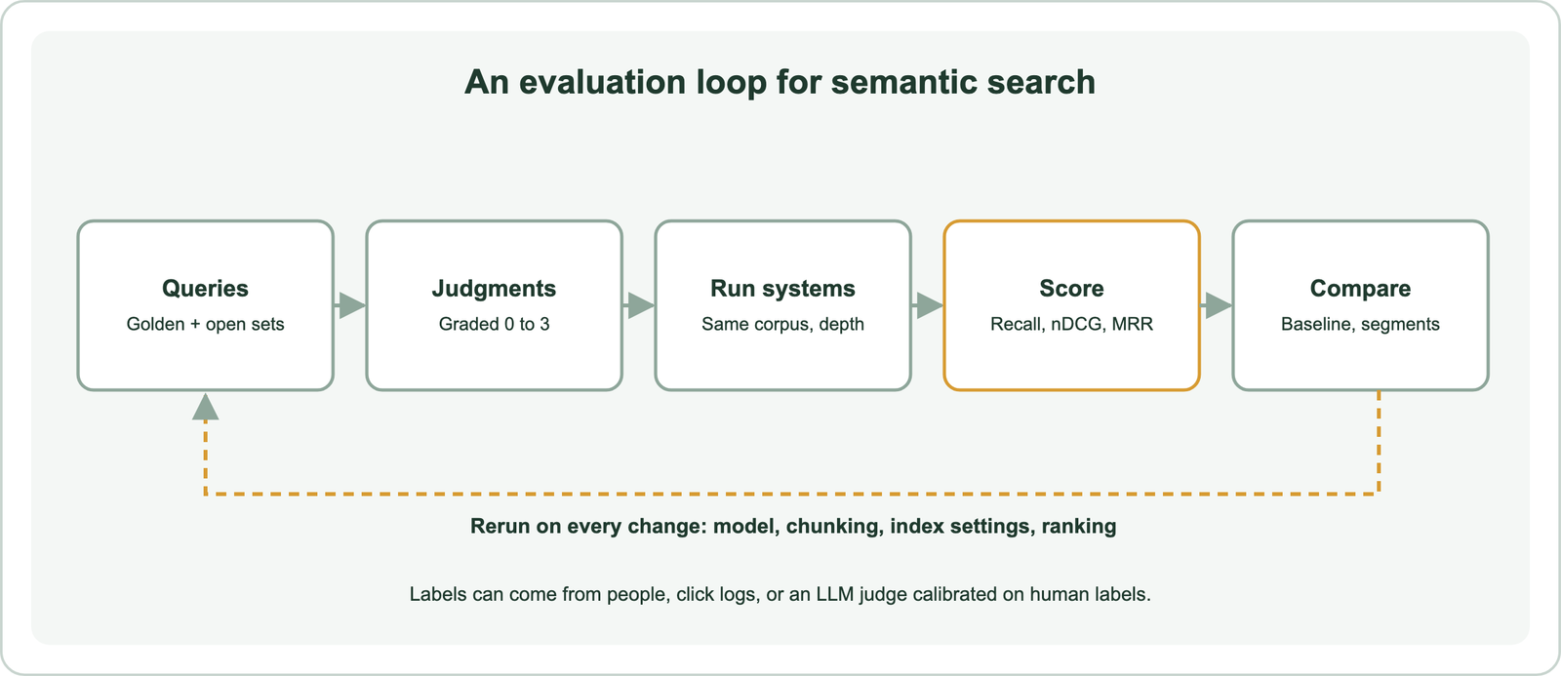Select the "Compare" heading text
Screen dimensions: 1561x676
[1360, 289]
